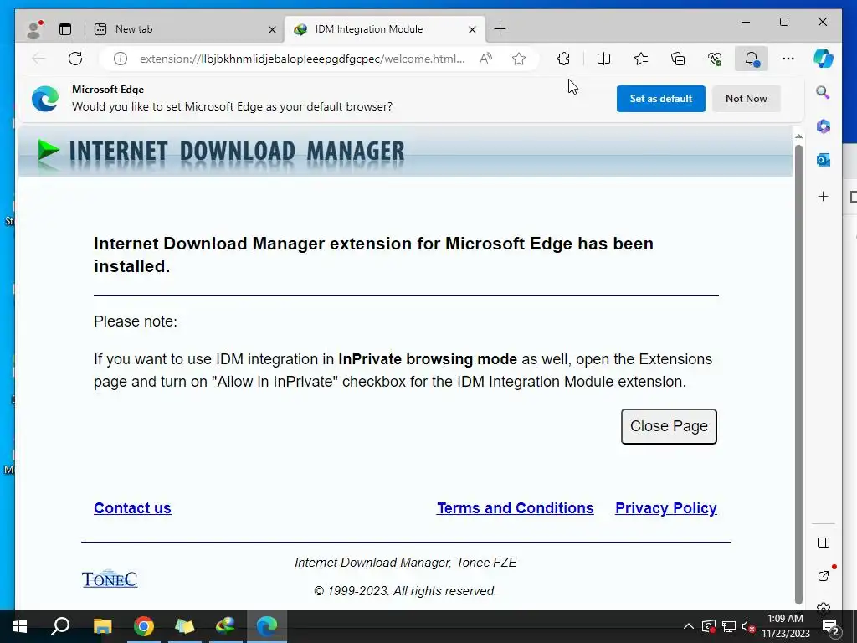This screenshot has height=643, width=857.
Task: Show hidden system tray icons
Action: click(689, 626)
